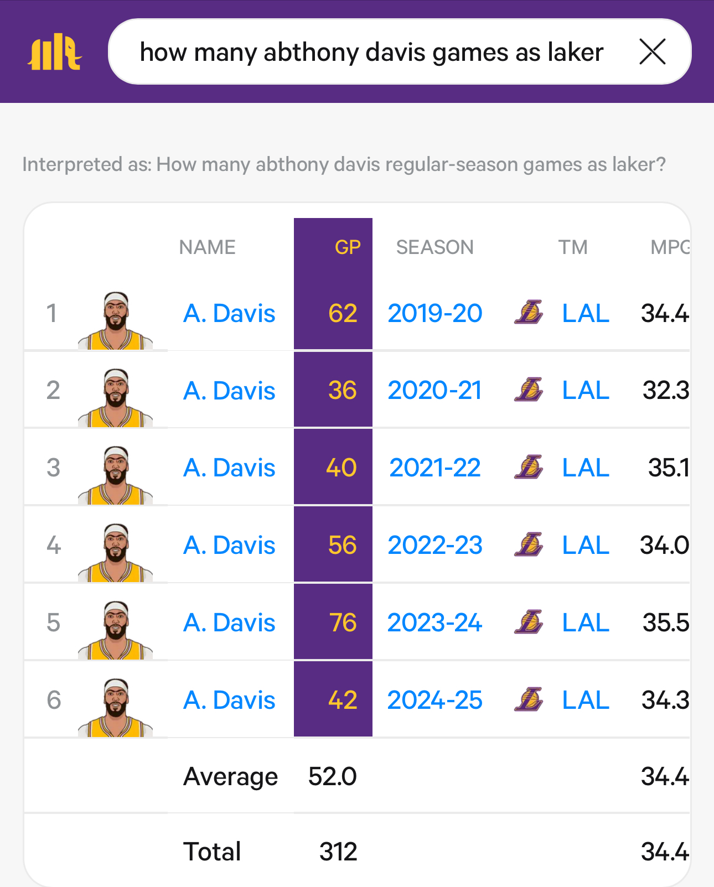Click Lakers logo in 2021-22 row
This screenshot has height=887, width=714.
point(529,468)
